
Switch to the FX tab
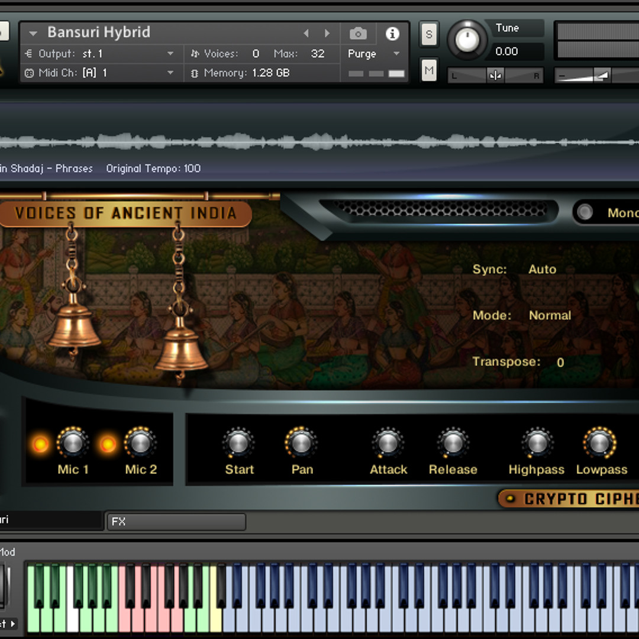click(x=176, y=522)
